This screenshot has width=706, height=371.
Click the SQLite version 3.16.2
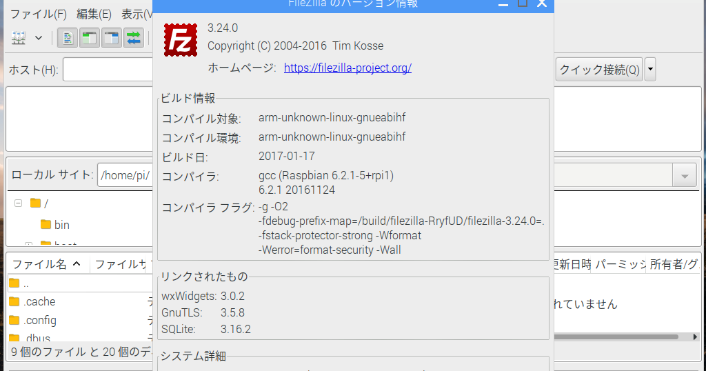[x=236, y=329]
